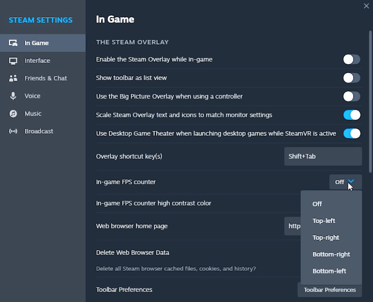Viewport: 373px width, 302px height.
Task: Choose Bottom-right FPS counter position
Action: 331,254
